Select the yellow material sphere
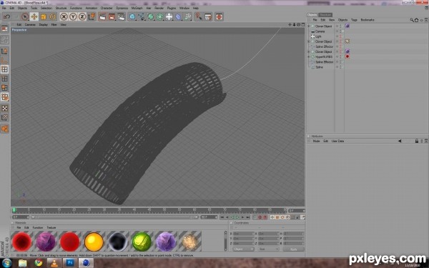The image size is (429, 268). coord(94,242)
